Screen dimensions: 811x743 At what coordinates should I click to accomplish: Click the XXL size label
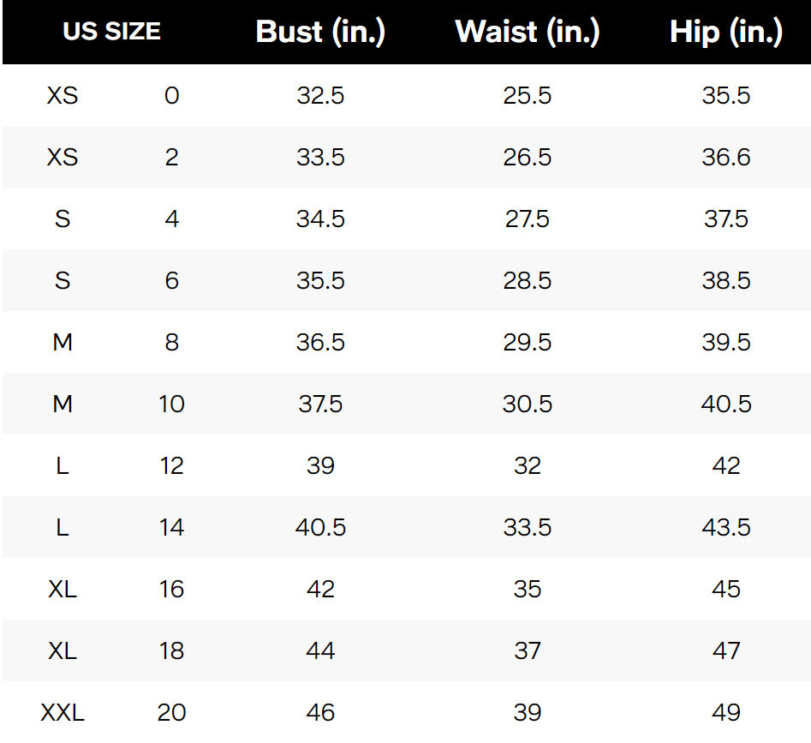point(63,712)
